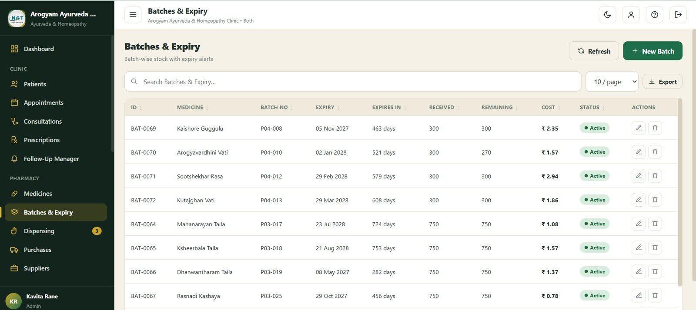Delete Kutajghan Vati batch
Image resolution: width=696 pixels, height=310 pixels.
655,200
